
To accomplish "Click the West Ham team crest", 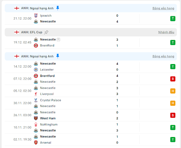I will pos(36,118).
